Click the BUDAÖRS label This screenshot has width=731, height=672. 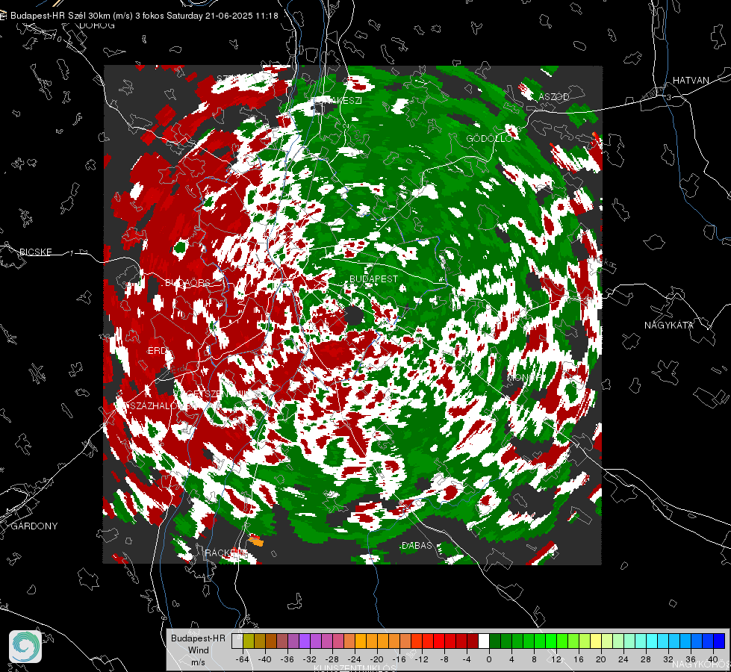click(188, 283)
